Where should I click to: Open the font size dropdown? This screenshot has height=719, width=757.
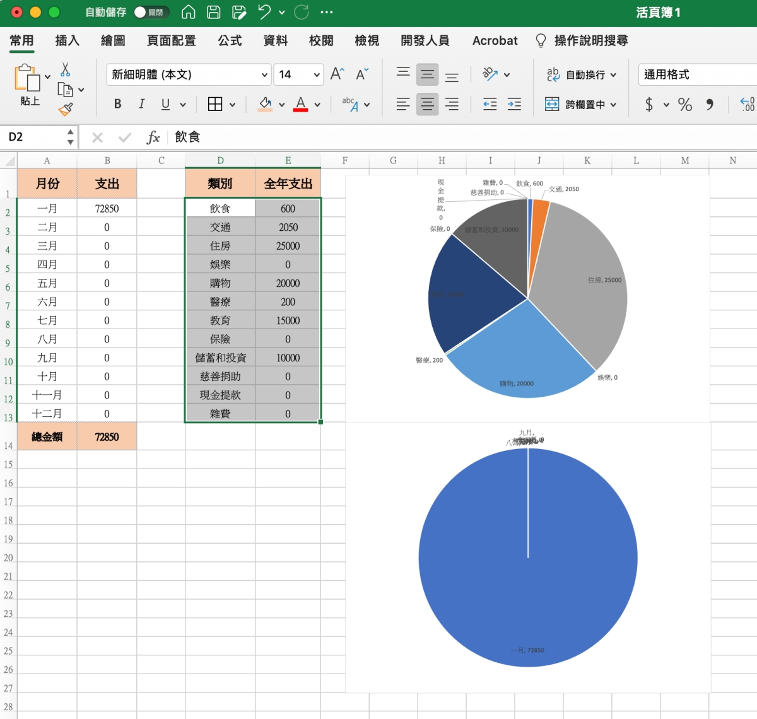coord(317,74)
